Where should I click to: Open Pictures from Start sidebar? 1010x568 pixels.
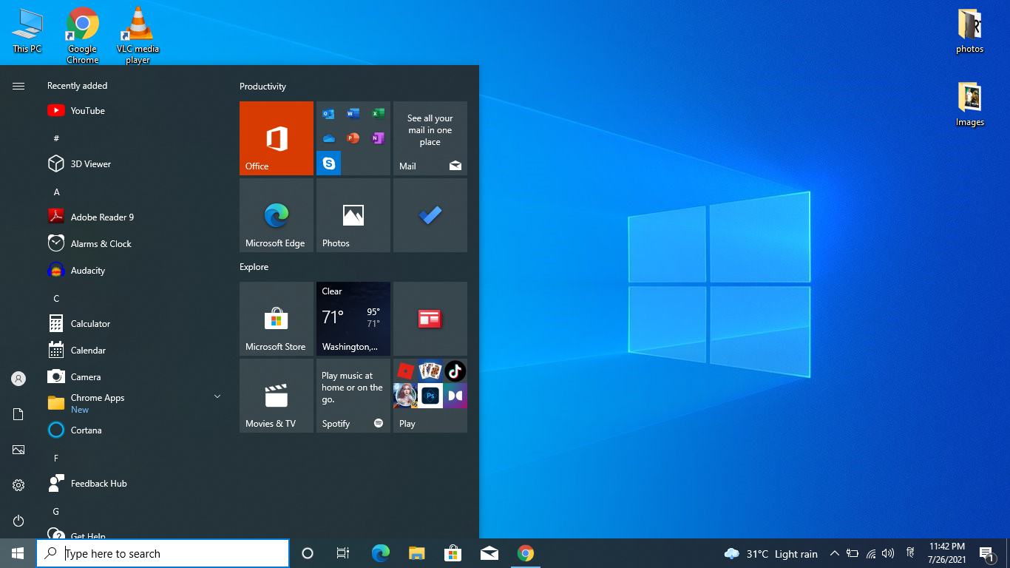pyautogui.click(x=18, y=450)
